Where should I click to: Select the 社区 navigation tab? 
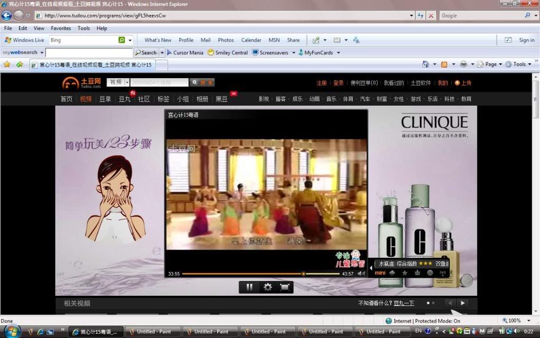144,99
